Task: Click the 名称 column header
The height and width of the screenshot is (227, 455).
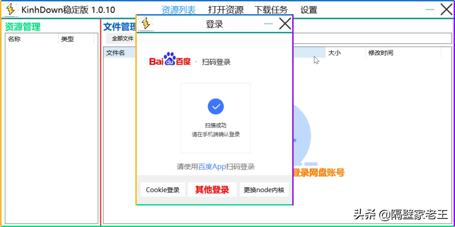Action: tap(14, 39)
